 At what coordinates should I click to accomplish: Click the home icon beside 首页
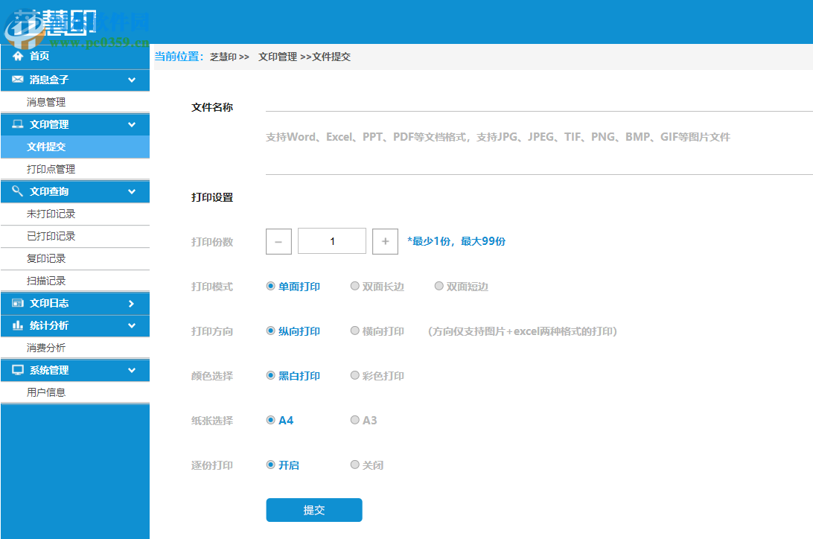coord(16,55)
